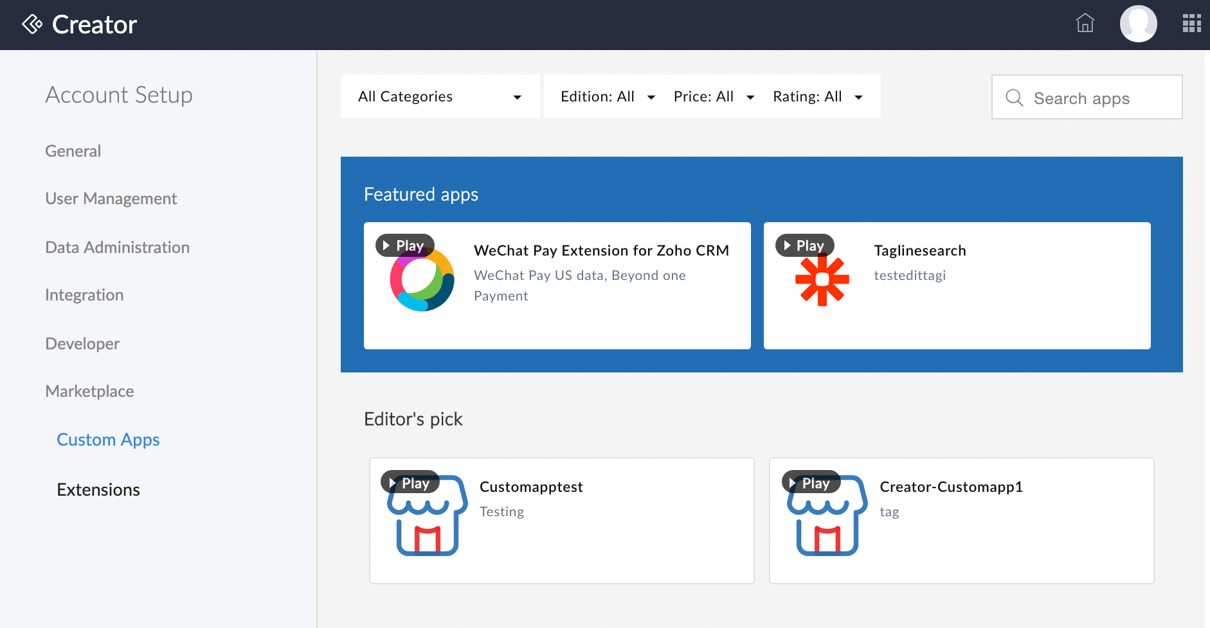Open the All Categories dropdown
Viewport: 1210px width, 628px height.
(440, 96)
